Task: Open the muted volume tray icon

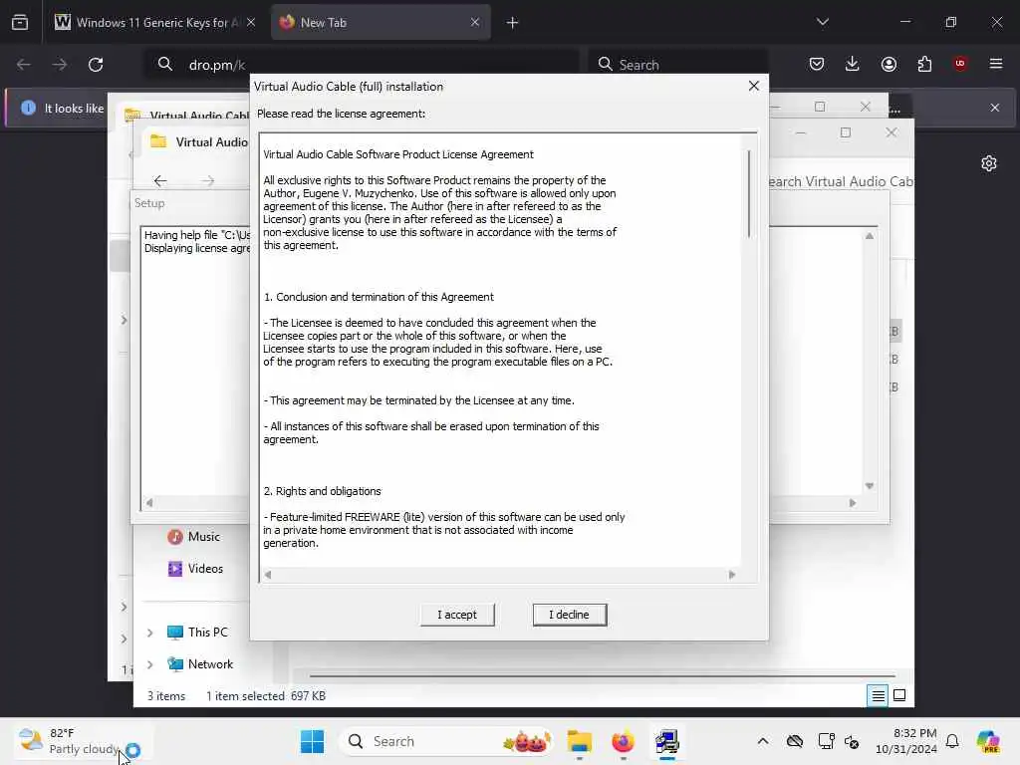Action: 852,741
